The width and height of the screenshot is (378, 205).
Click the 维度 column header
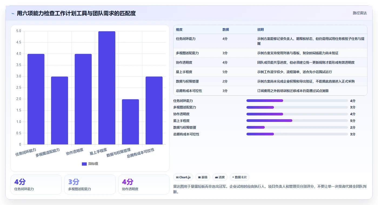tap(179, 30)
